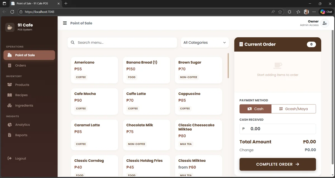Open Recipes page

click(x=29, y=95)
